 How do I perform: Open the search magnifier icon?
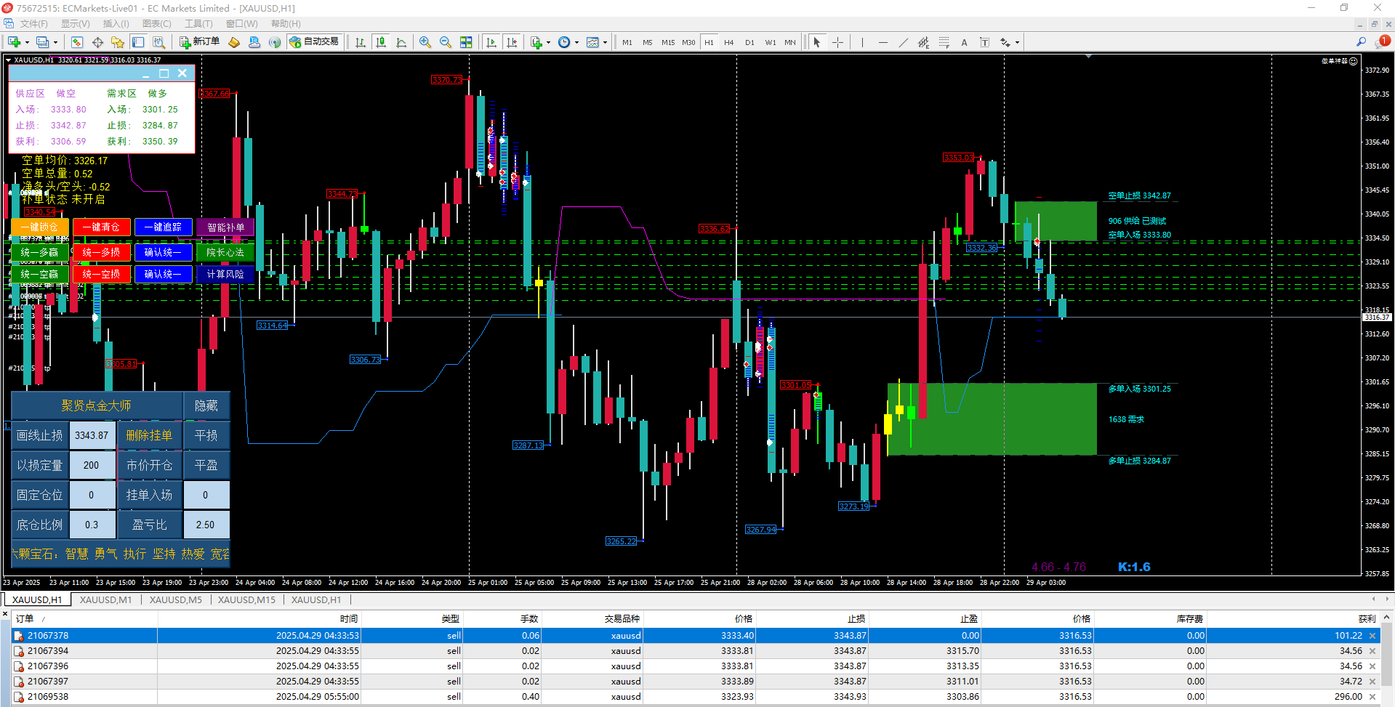1361,42
